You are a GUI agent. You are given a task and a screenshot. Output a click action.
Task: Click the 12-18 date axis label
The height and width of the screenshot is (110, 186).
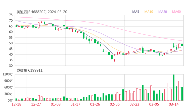tap(16, 104)
